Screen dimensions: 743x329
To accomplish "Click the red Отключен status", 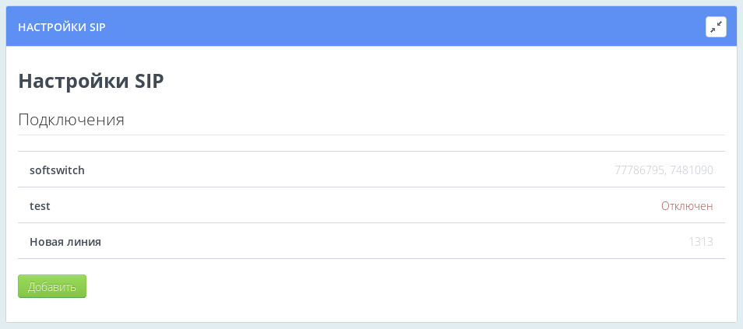I will pos(687,205).
